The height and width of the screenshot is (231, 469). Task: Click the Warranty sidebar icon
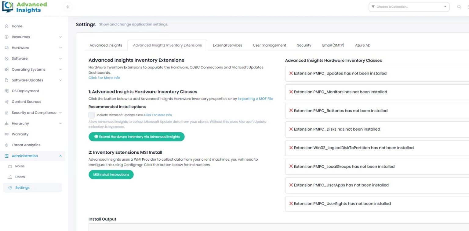tap(7, 134)
